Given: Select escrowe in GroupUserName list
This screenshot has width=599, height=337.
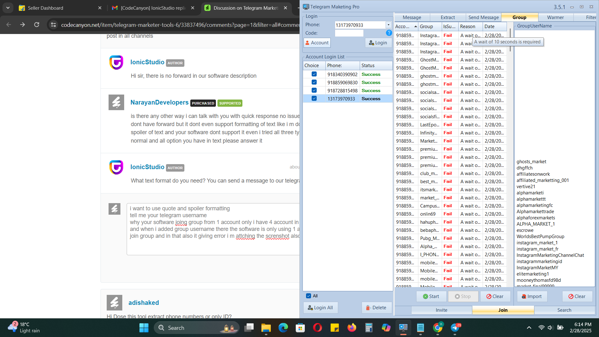Looking at the screenshot, I should [x=525, y=230].
